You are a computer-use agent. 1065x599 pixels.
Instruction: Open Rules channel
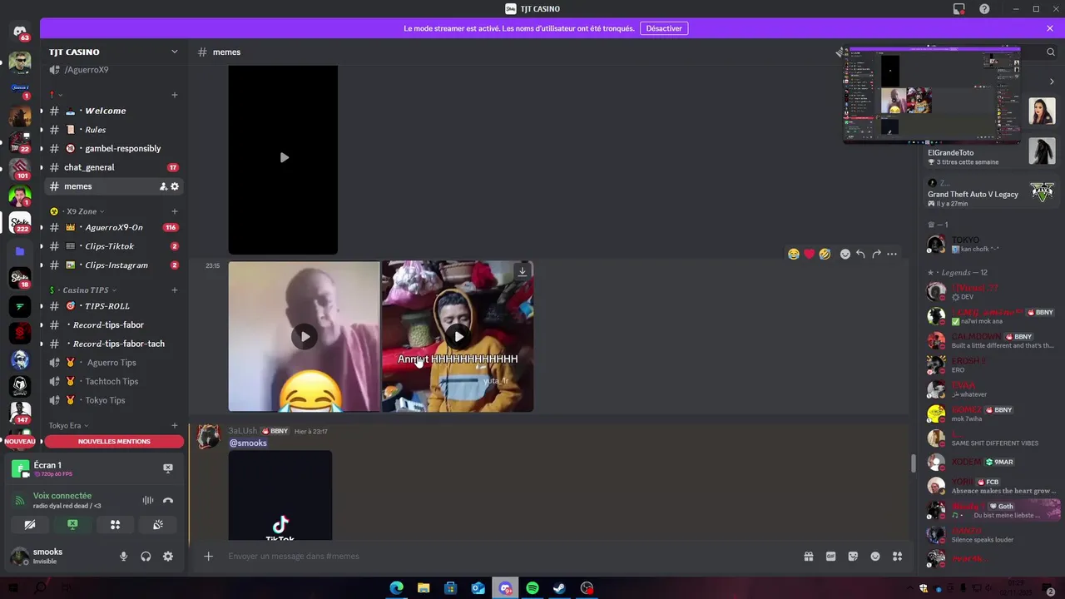click(x=114, y=130)
